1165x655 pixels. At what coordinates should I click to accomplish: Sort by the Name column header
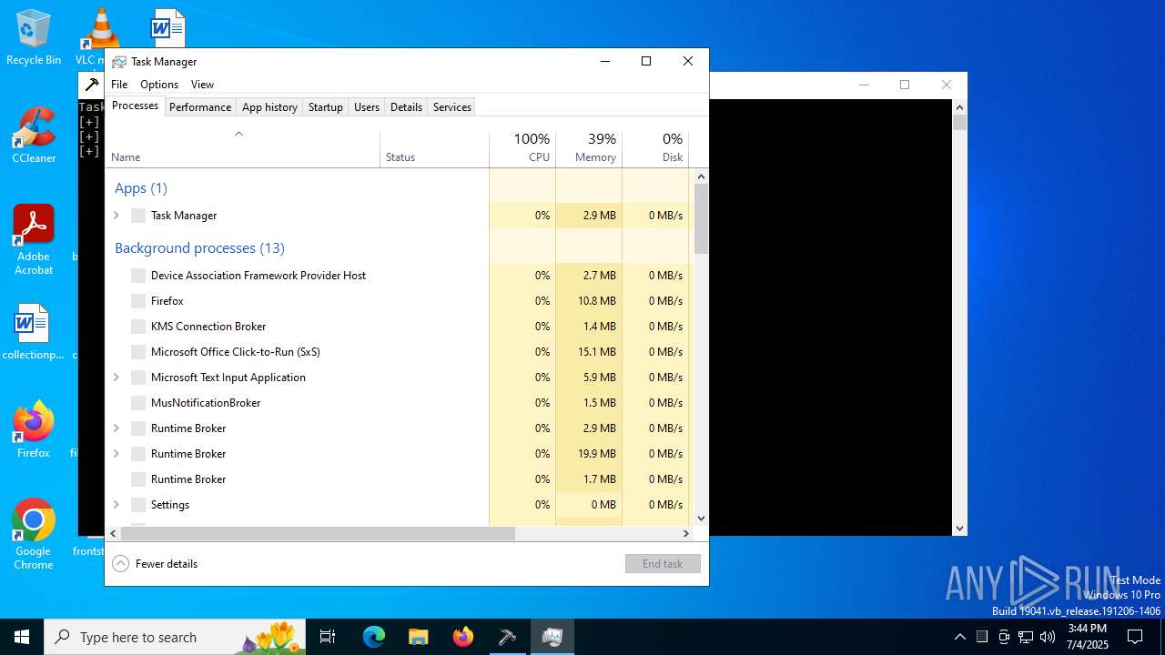[x=243, y=149]
